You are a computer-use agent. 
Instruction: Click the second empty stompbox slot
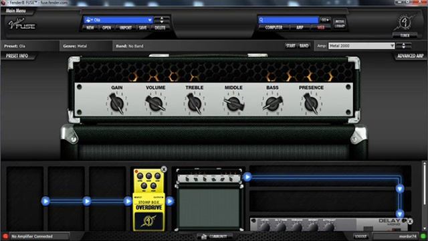tap(66, 199)
